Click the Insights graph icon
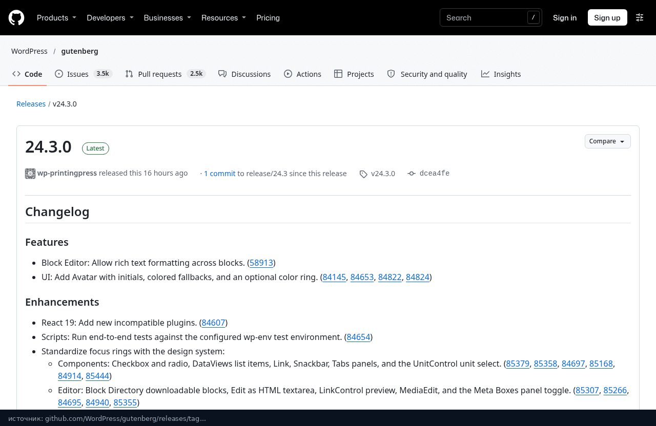Image resolution: width=656 pixels, height=426 pixels. (485, 74)
